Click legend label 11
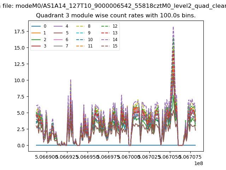The image size is (226, 170). pyautogui.click(x=90, y=46)
